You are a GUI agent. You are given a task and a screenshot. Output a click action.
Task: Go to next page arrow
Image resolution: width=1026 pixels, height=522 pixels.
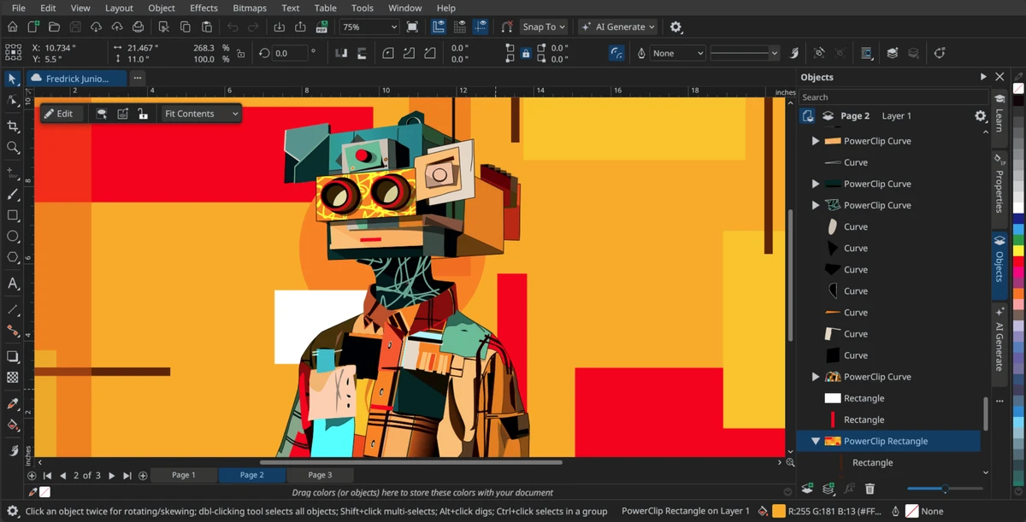click(112, 476)
